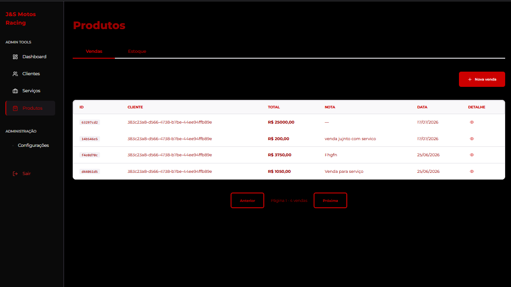The height and width of the screenshot is (287, 511).
Task: Click the ID column header
Action: pos(82,107)
